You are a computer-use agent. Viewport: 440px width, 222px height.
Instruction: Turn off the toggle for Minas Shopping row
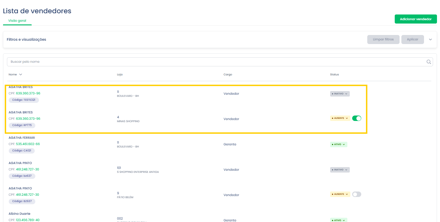(357, 118)
